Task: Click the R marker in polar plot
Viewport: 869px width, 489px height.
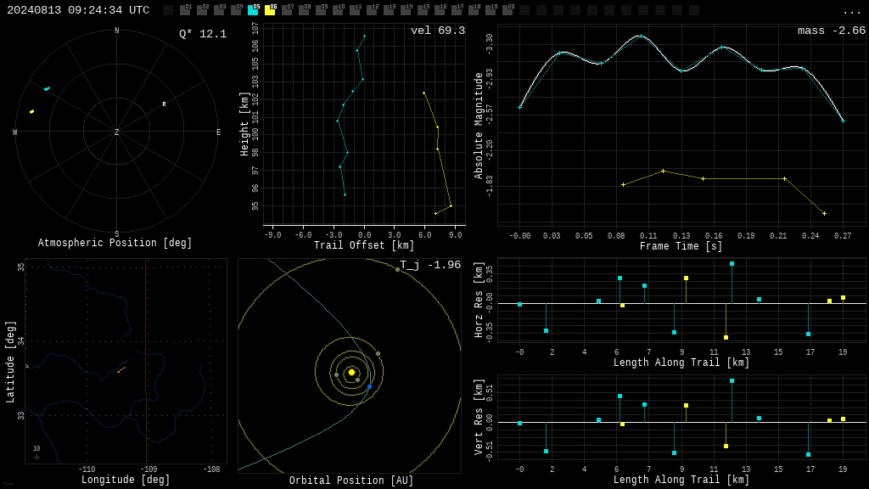Action: click(x=164, y=104)
